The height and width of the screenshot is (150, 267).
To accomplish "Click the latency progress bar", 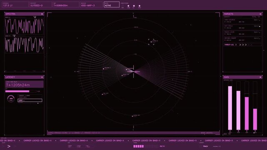I will 21,91.
